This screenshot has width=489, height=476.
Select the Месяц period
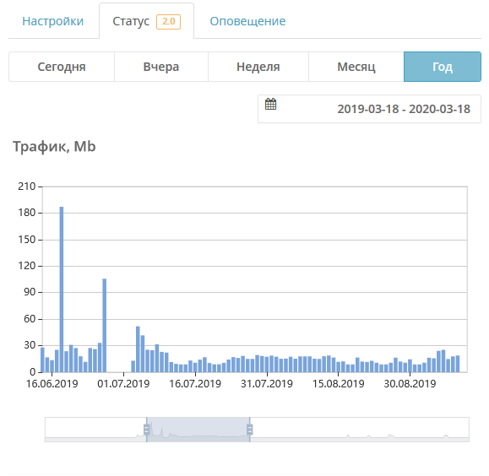point(356,67)
